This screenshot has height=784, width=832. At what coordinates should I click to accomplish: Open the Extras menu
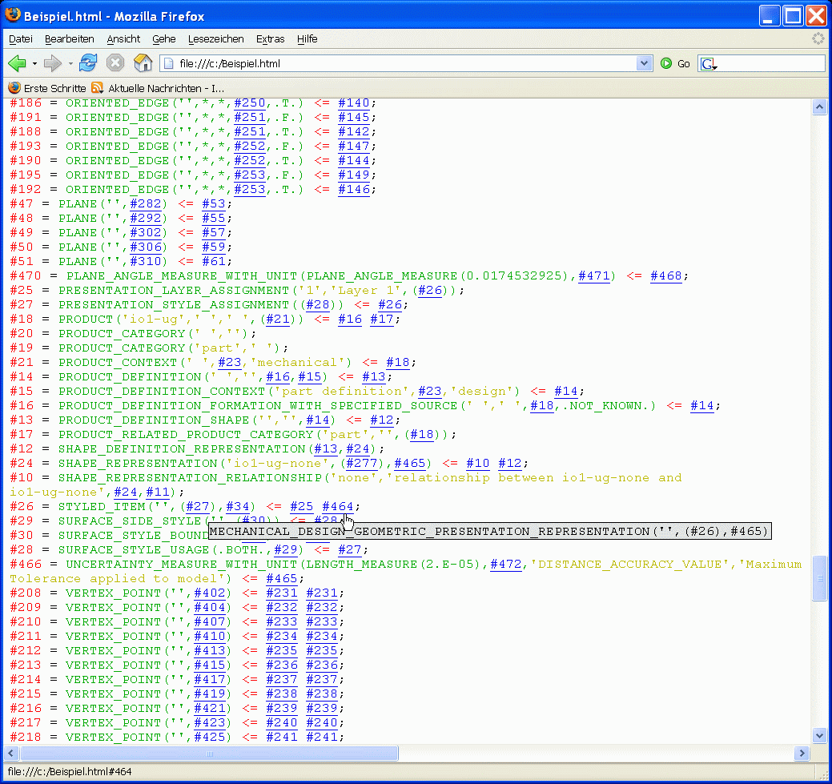point(271,38)
